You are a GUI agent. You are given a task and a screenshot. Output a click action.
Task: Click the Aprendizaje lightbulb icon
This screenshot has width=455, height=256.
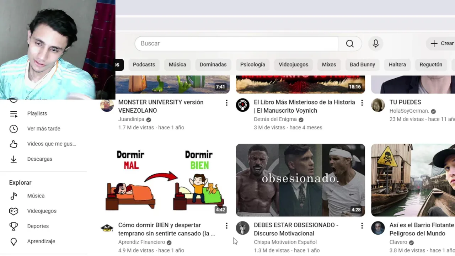tap(14, 241)
